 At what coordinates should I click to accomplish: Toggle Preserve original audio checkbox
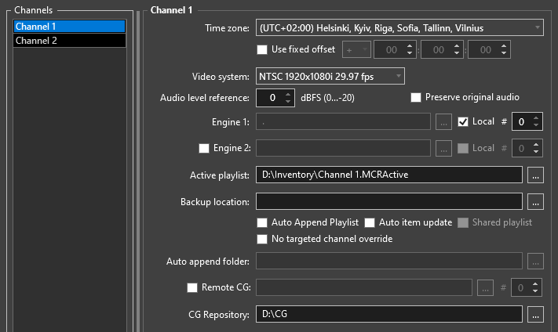pyautogui.click(x=416, y=98)
